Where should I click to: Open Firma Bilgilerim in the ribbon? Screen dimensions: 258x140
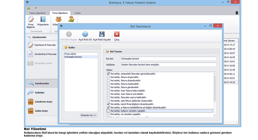click(31, 21)
